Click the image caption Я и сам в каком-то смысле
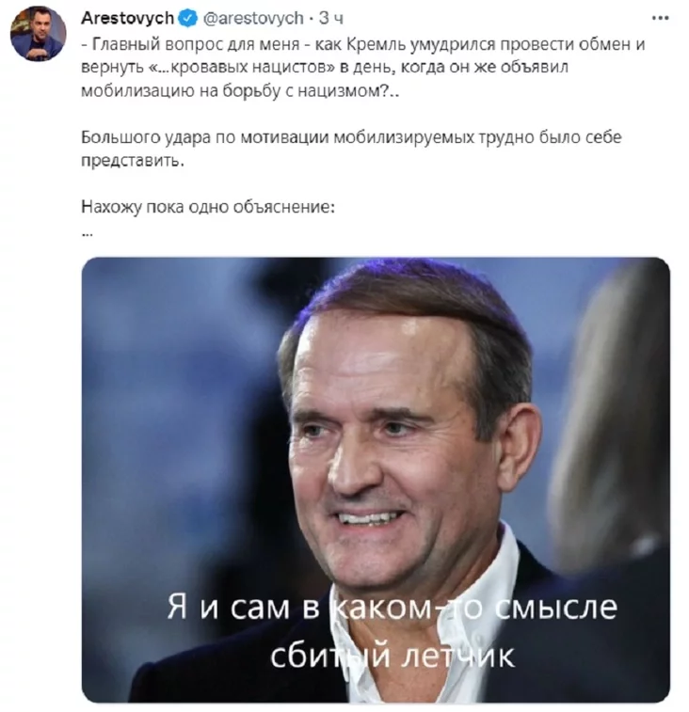The width and height of the screenshot is (689, 712). 392,607
